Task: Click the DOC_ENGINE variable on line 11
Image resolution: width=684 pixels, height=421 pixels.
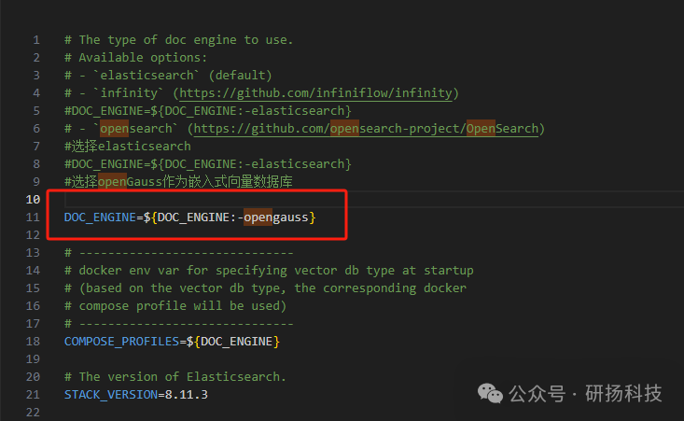Action: click(x=100, y=218)
